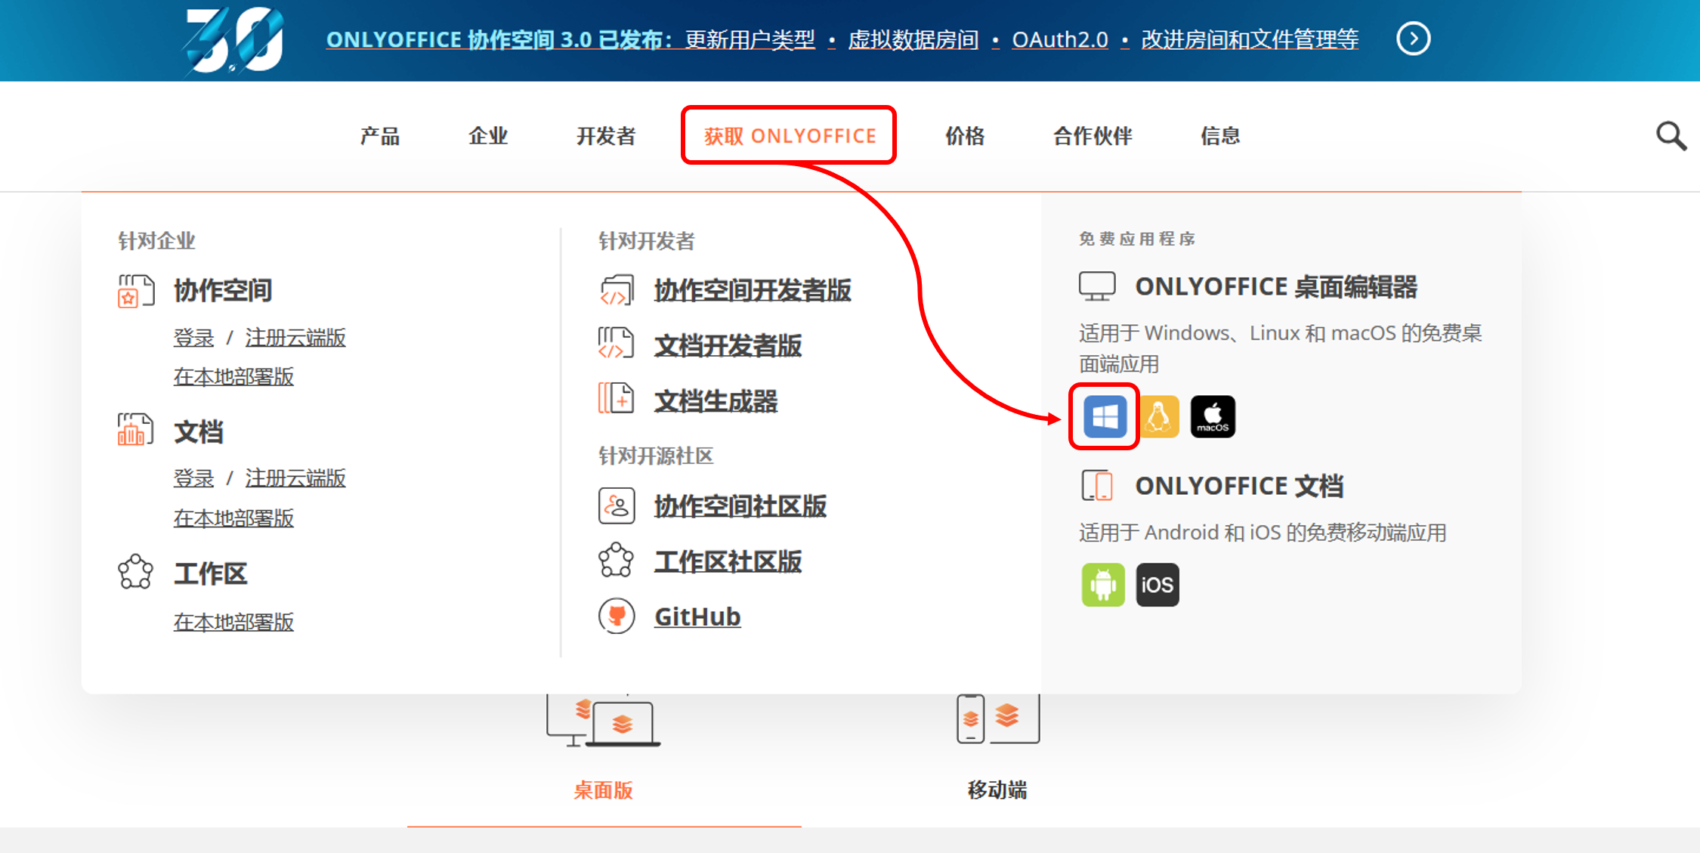The width and height of the screenshot is (1700, 853).
Task: Click the macOS download icon
Action: (1213, 416)
